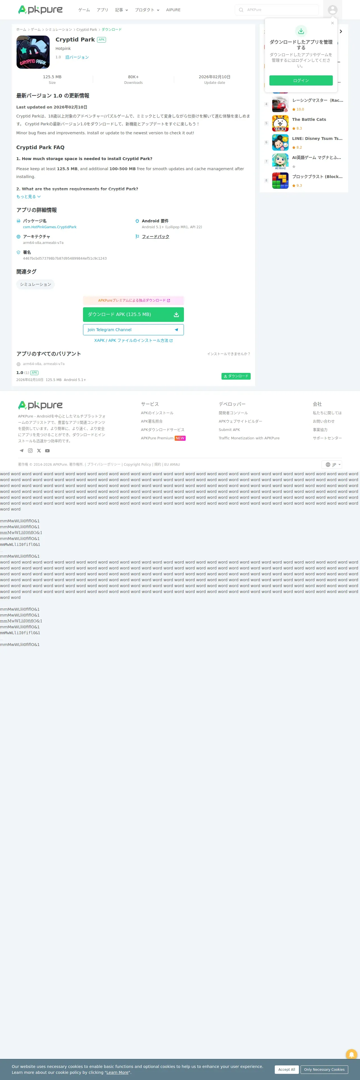Click the search magnifier icon

(x=241, y=10)
